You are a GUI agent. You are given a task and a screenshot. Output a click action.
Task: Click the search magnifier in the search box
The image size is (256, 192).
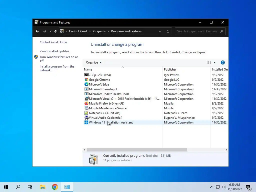coord(222,31)
